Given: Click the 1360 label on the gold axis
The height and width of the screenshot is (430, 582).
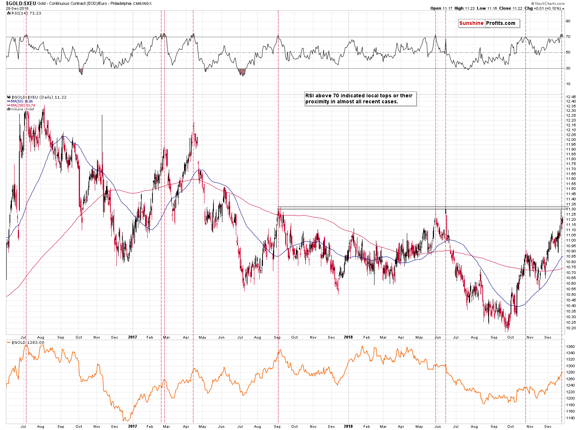Looking at the screenshot, I should (570, 346).
